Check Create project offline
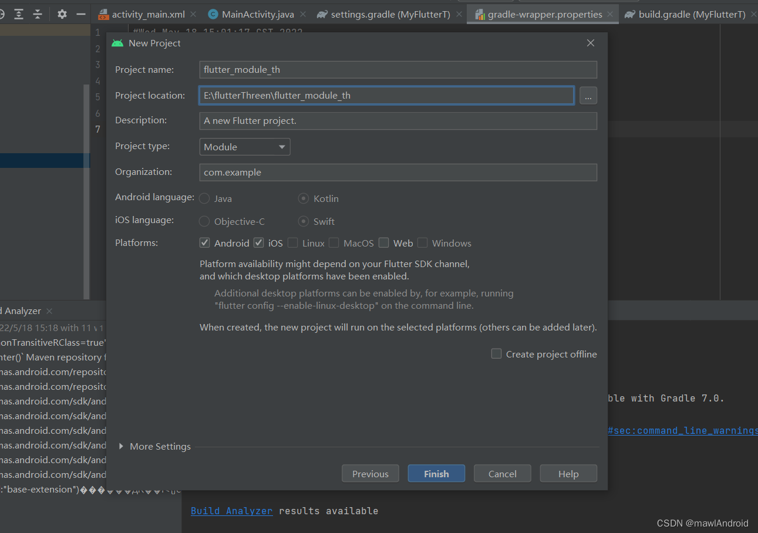Viewport: 758px width, 533px height. click(x=497, y=353)
